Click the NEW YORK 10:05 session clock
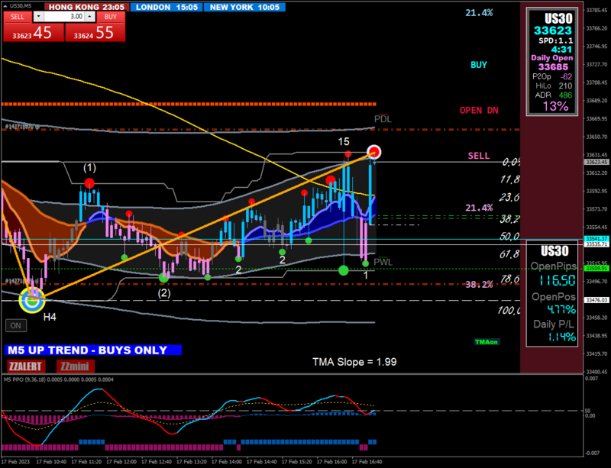611x468 pixels. pyautogui.click(x=244, y=7)
